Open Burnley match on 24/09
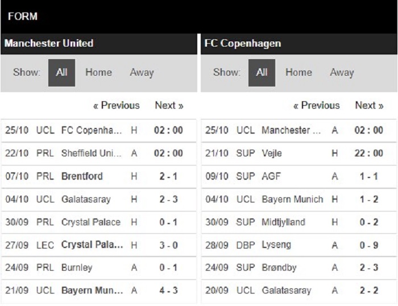398x306 pixels. (77, 267)
